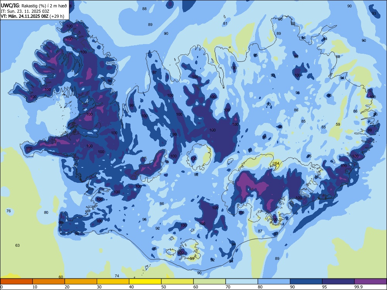Viewport: 387px width, 290px height.
Task: Click the dark orange 0–10 legend swatch
Action: point(16,281)
